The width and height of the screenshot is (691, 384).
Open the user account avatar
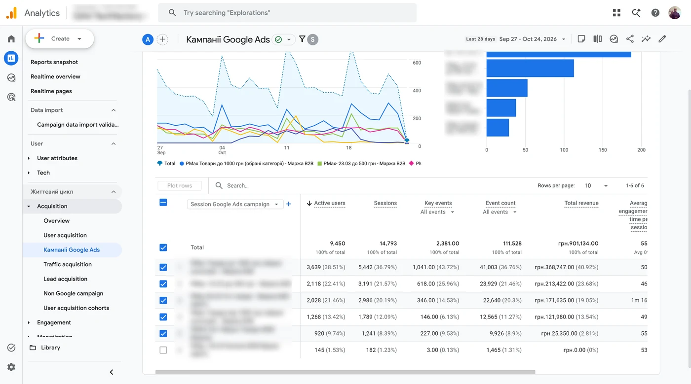pos(675,13)
